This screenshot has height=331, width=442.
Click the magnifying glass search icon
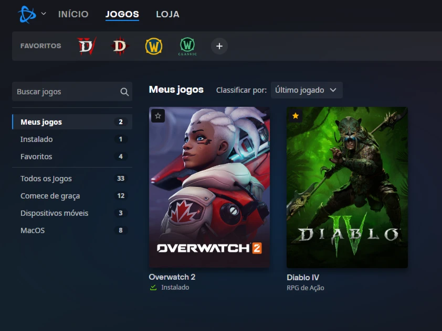pyautogui.click(x=124, y=92)
